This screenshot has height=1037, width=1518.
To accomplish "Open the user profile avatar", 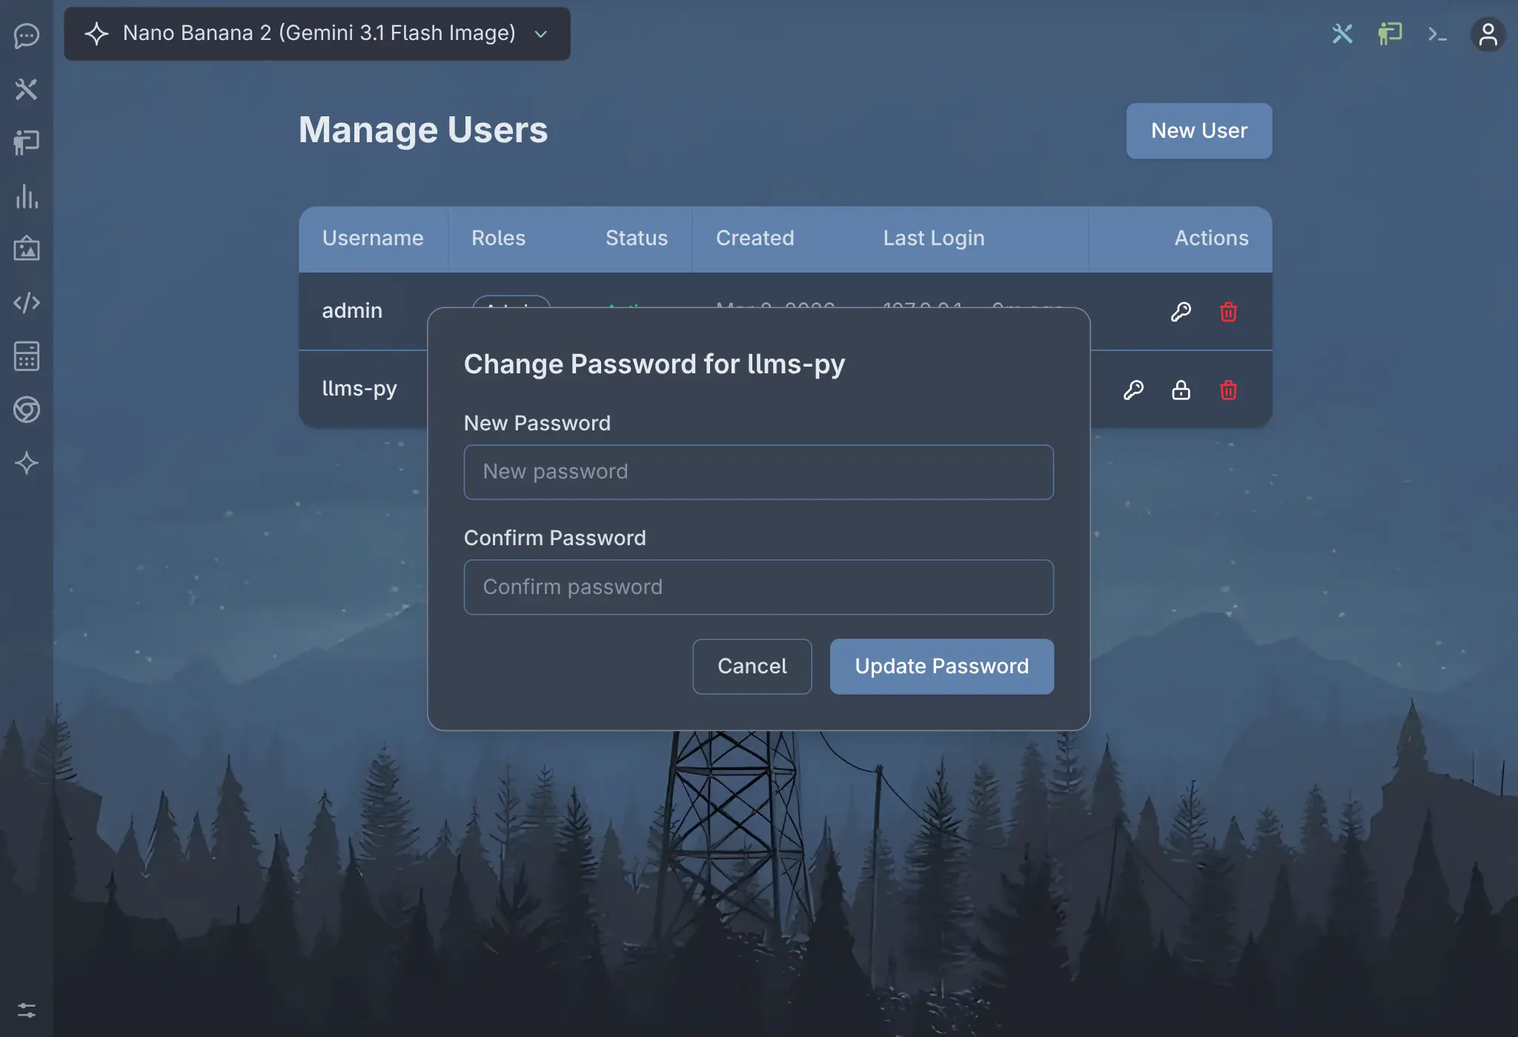I will pos(1488,34).
